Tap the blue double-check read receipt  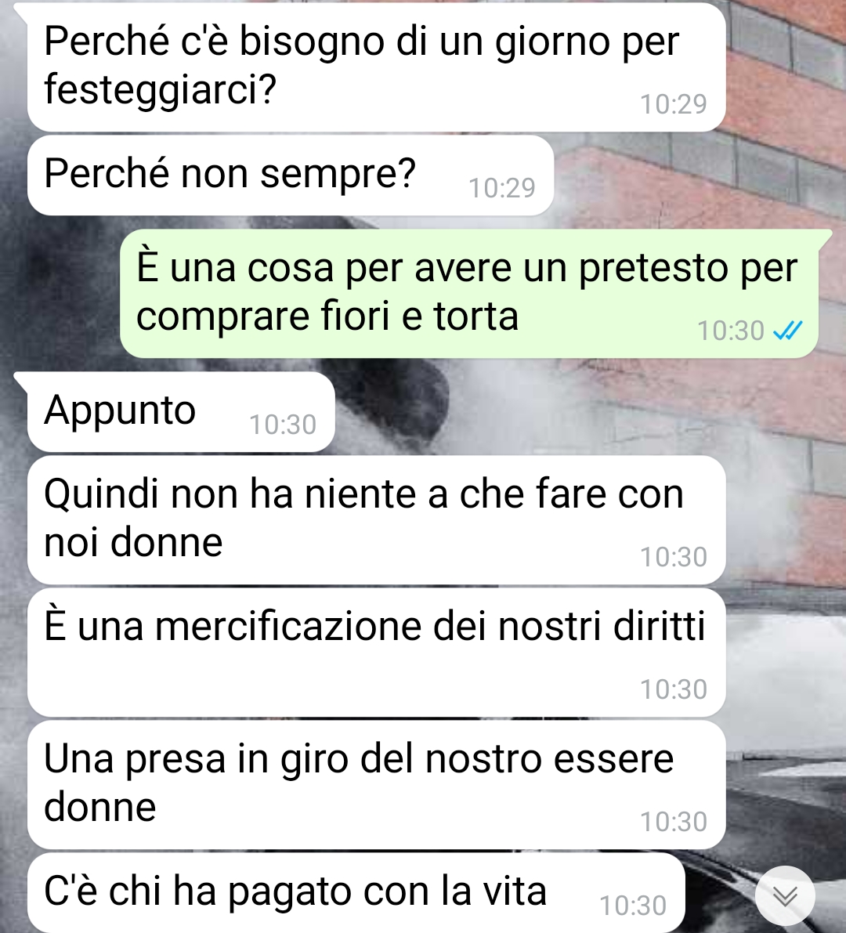tap(788, 331)
